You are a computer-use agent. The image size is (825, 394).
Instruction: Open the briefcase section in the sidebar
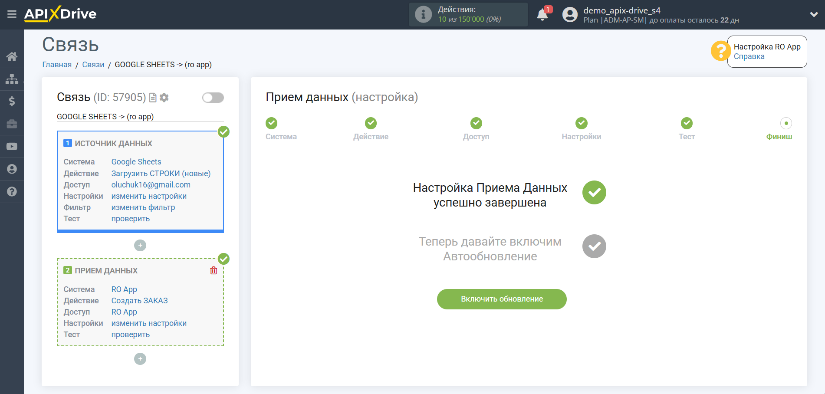click(x=12, y=124)
